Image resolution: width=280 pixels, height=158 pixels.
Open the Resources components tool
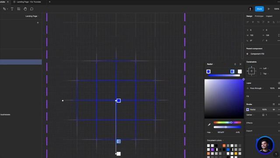(19, 9)
